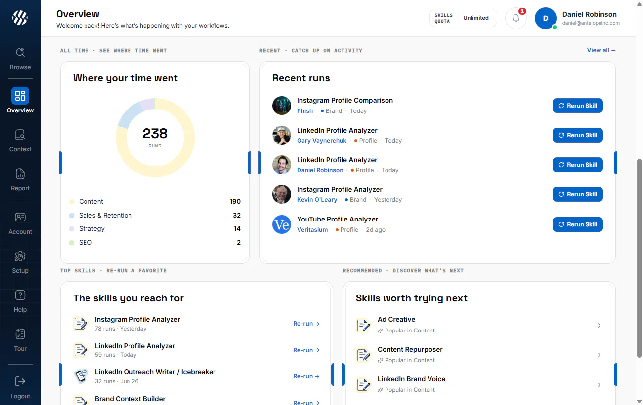This screenshot has height=405, width=643.
Task: Click the Veritasium avatar thumbnail
Action: point(282,224)
